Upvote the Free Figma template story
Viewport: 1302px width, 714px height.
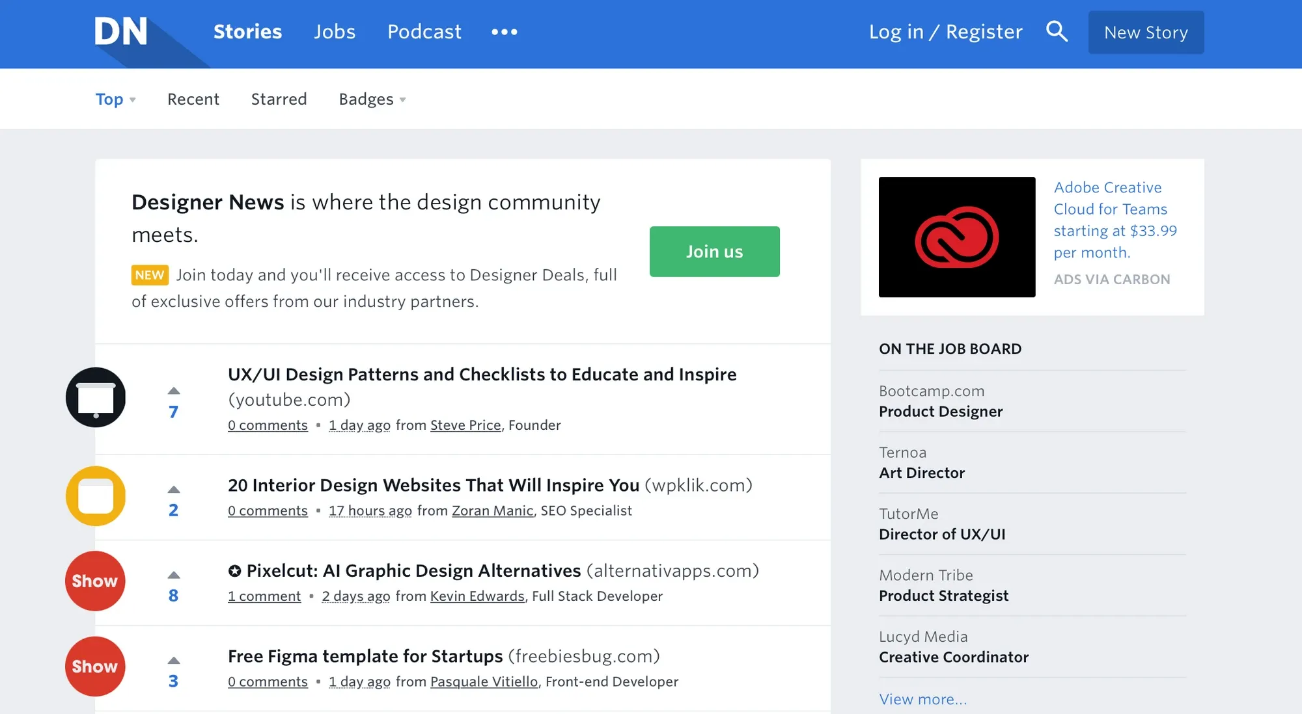pos(174,660)
